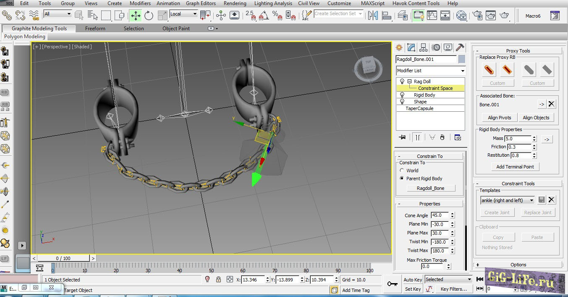Open the Hierarchy command panel tab
The height and width of the screenshot is (297, 568).
pos(423,47)
